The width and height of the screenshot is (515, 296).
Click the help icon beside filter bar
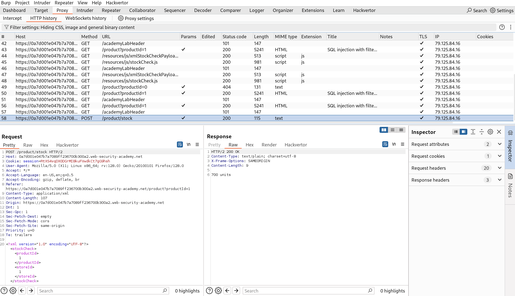pos(502,27)
